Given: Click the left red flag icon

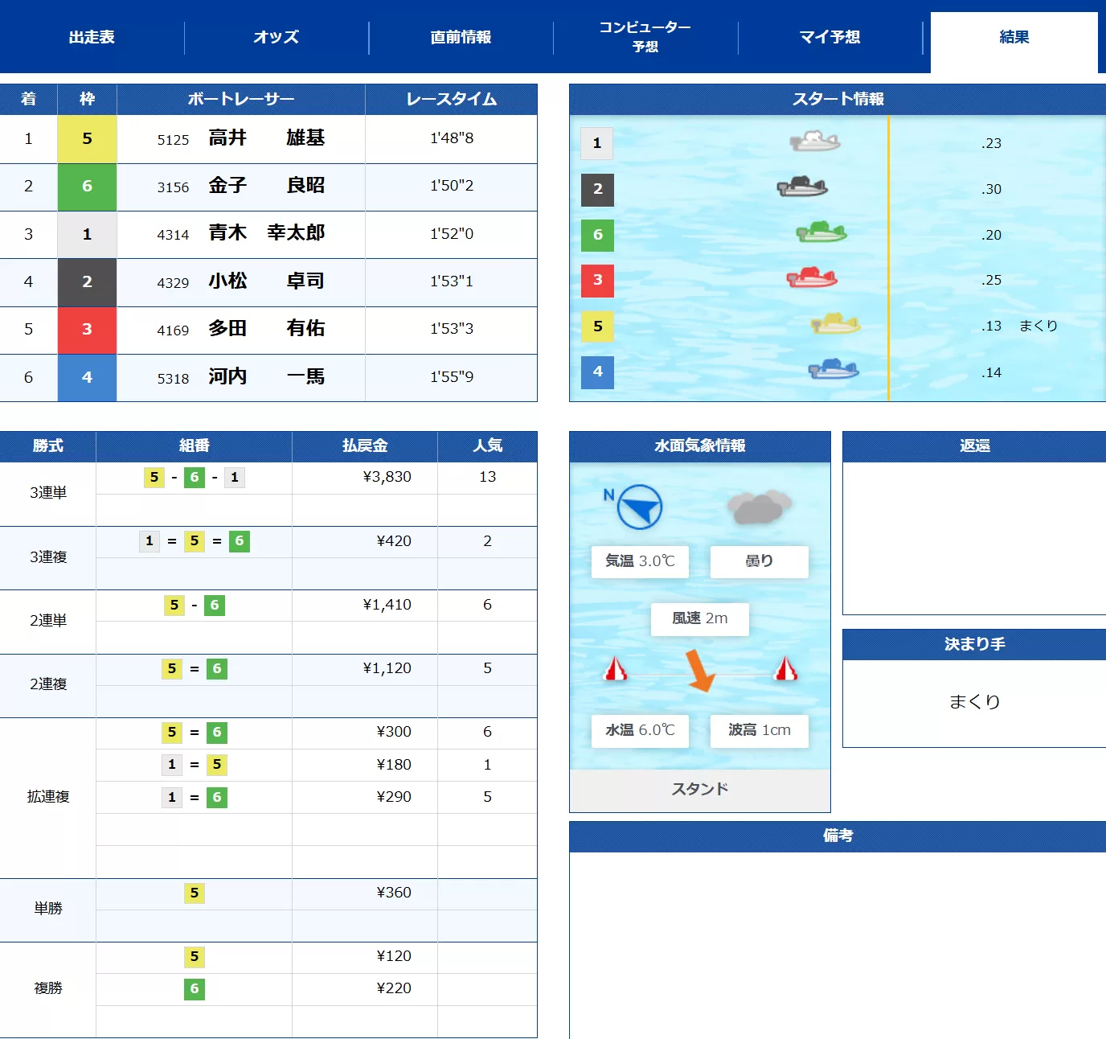Looking at the screenshot, I should click(615, 669).
